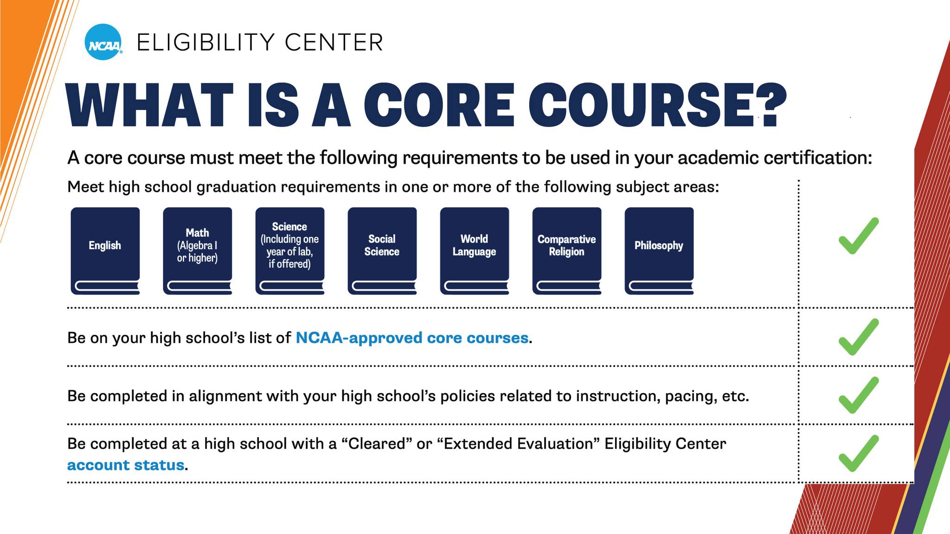This screenshot has width=950, height=534.
Task: Click the checkmark beside the subject areas row
Action: click(x=859, y=236)
